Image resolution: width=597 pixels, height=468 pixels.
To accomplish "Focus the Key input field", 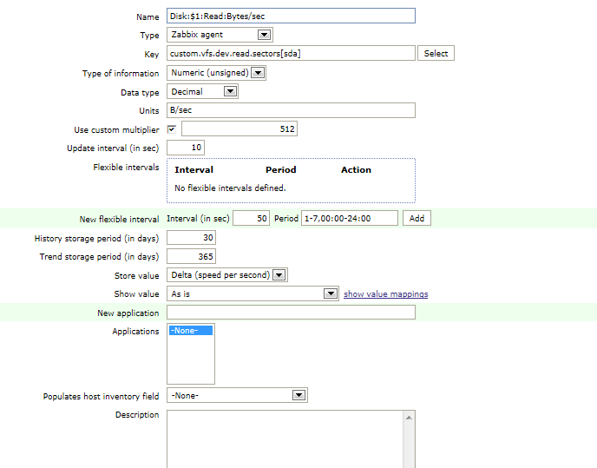I will 291,53.
